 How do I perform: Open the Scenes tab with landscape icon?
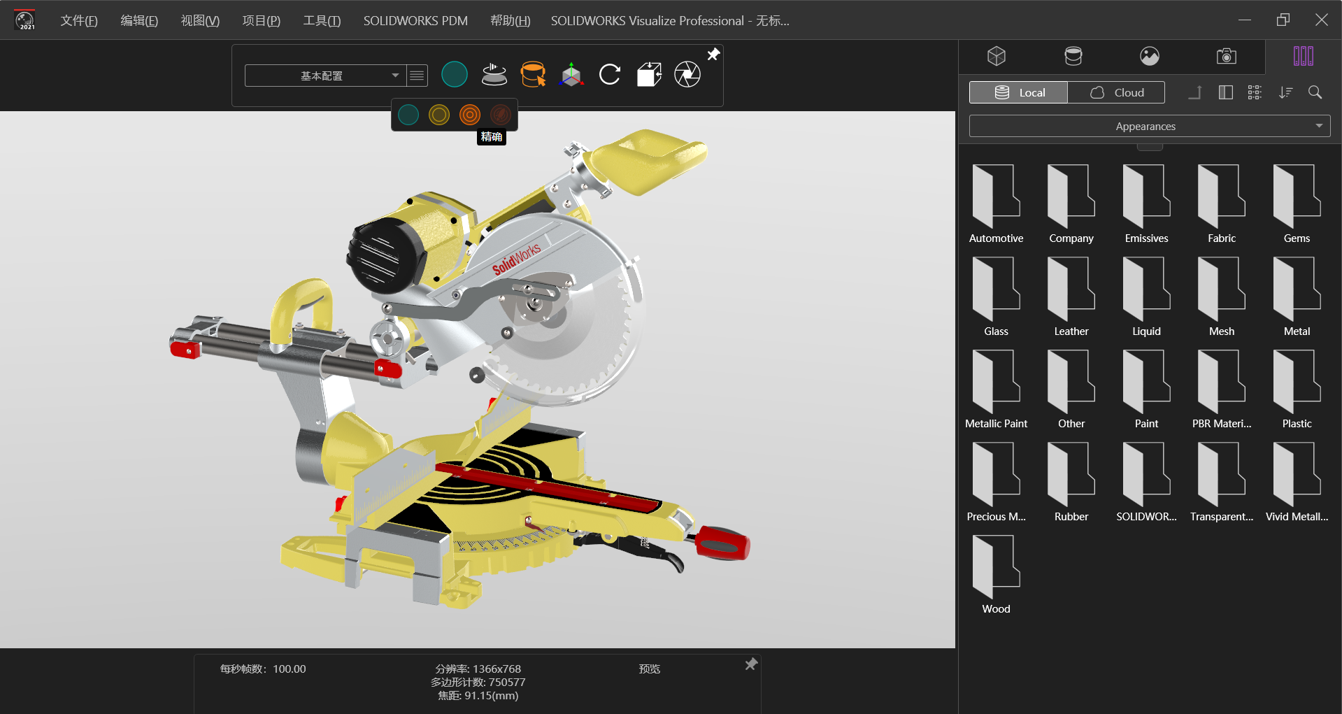[1149, 56]
